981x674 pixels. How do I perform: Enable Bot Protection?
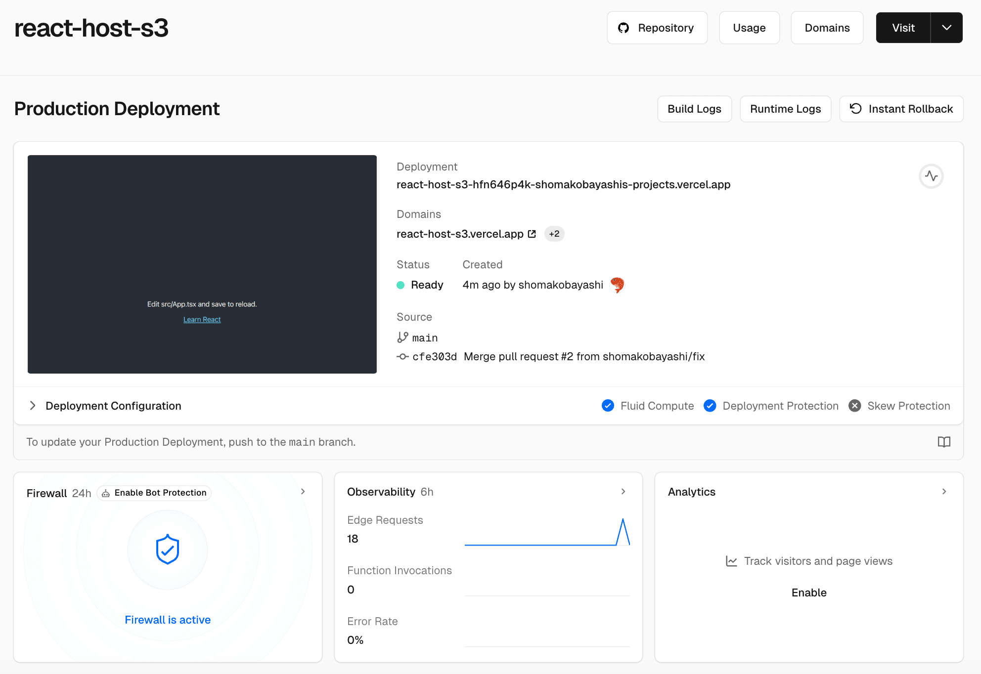(154, 493)
